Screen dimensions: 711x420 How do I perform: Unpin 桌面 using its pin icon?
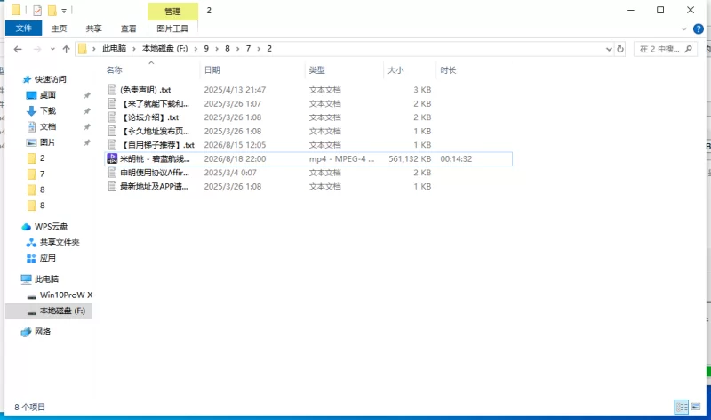tap(86, 95)
